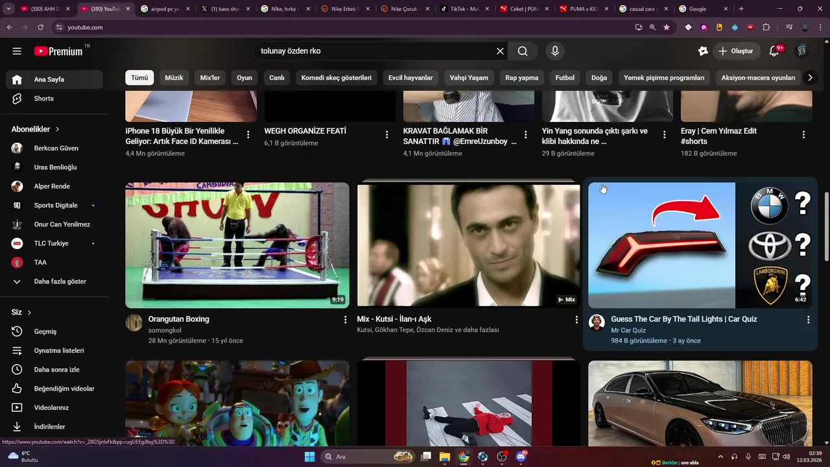830x467 pixels.
Task: Open the account avatar menu
Action: [x=801, y=51]
